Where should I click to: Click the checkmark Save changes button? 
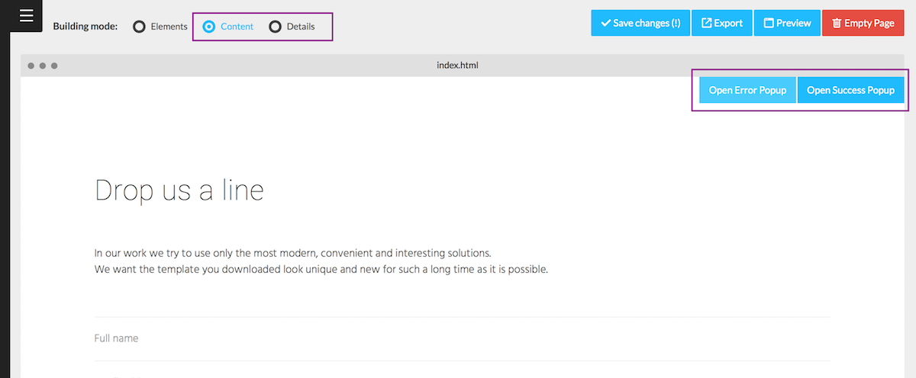pos(640,23)
